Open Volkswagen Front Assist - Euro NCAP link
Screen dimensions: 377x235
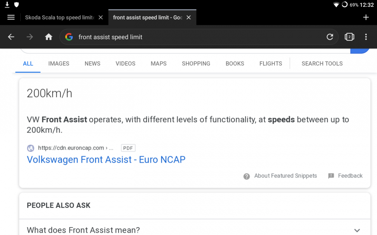[106, 160]
